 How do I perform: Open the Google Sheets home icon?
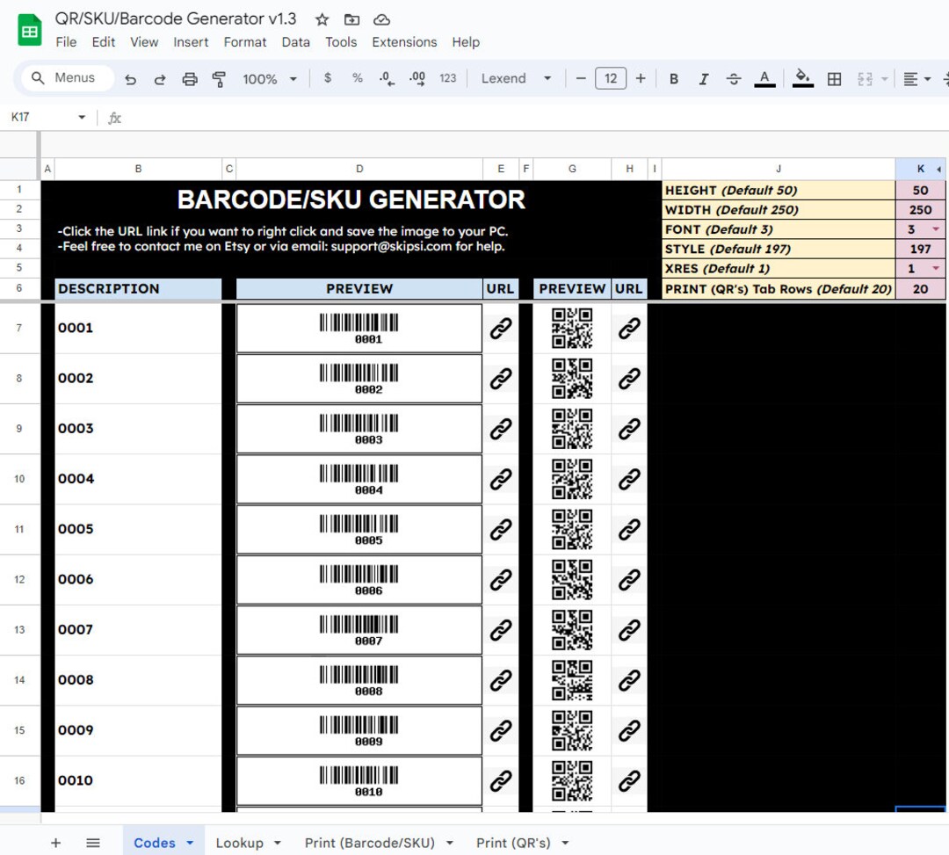click(29, 31)
